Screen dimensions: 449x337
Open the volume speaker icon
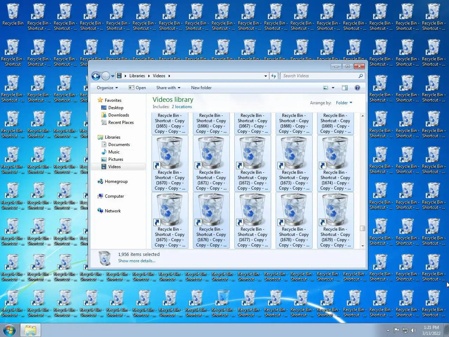point(414,330)
